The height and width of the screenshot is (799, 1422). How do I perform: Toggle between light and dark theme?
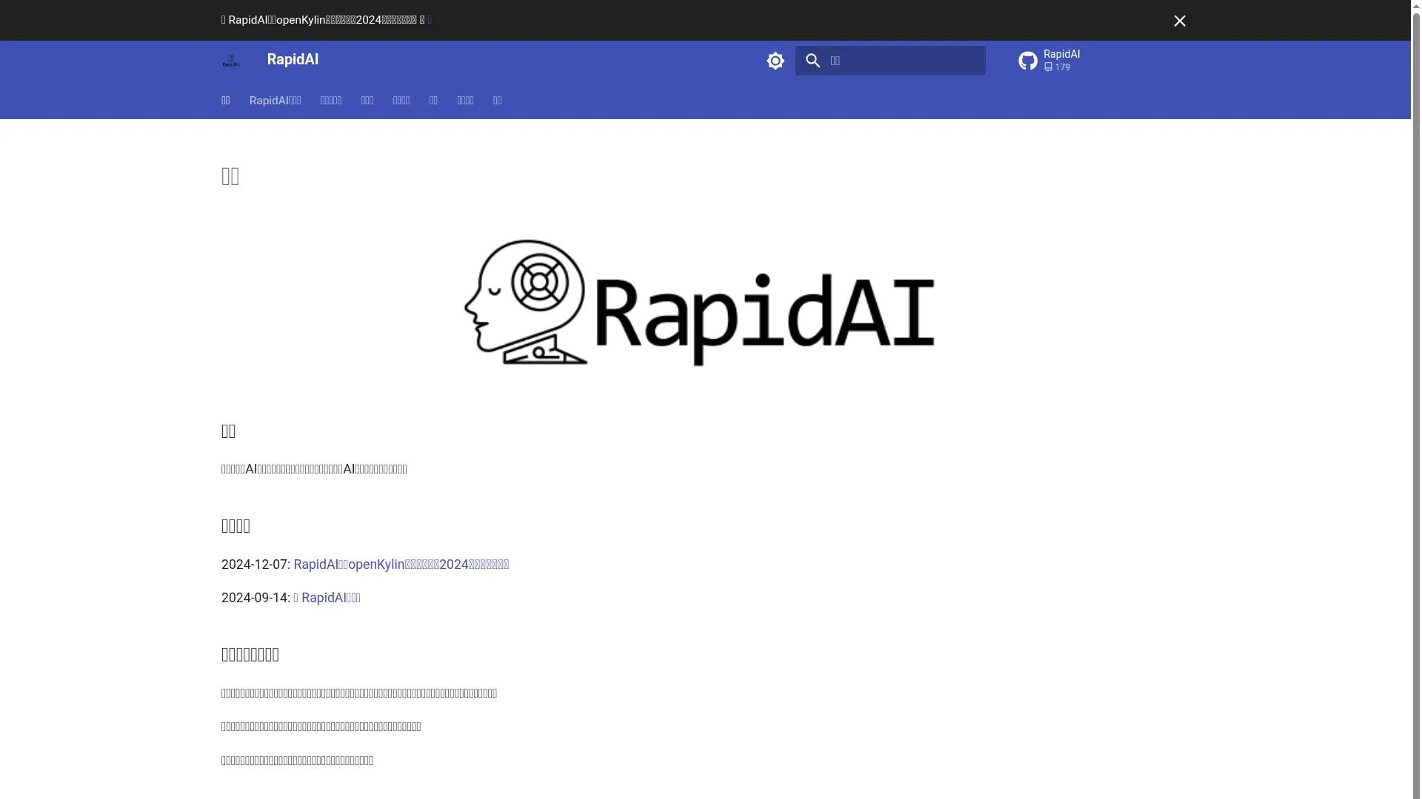pyautogui.click(x=775, y=61)
